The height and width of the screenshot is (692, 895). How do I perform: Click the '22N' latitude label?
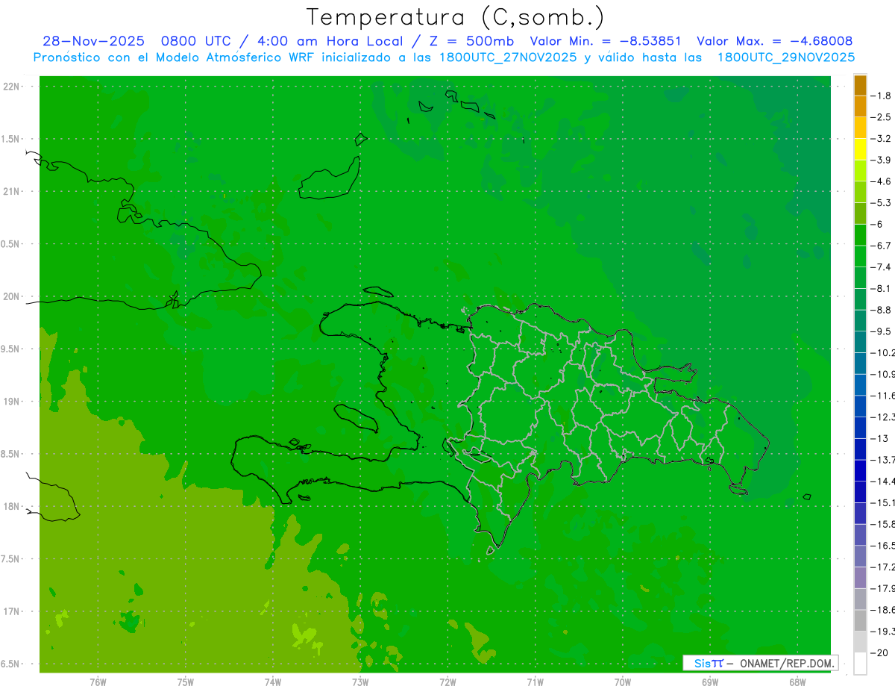coord(11,87)
